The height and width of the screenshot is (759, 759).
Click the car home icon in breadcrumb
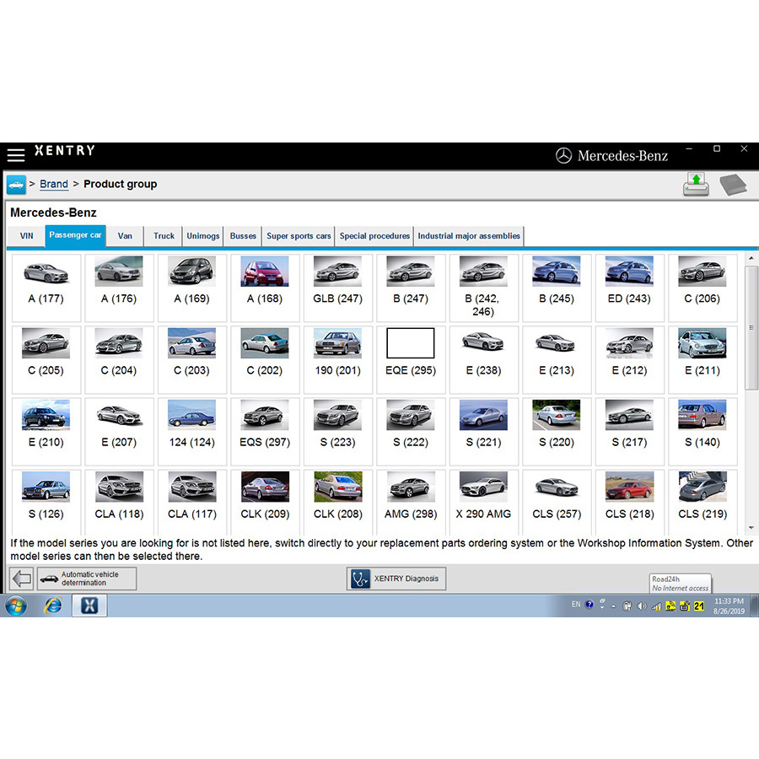16,184
